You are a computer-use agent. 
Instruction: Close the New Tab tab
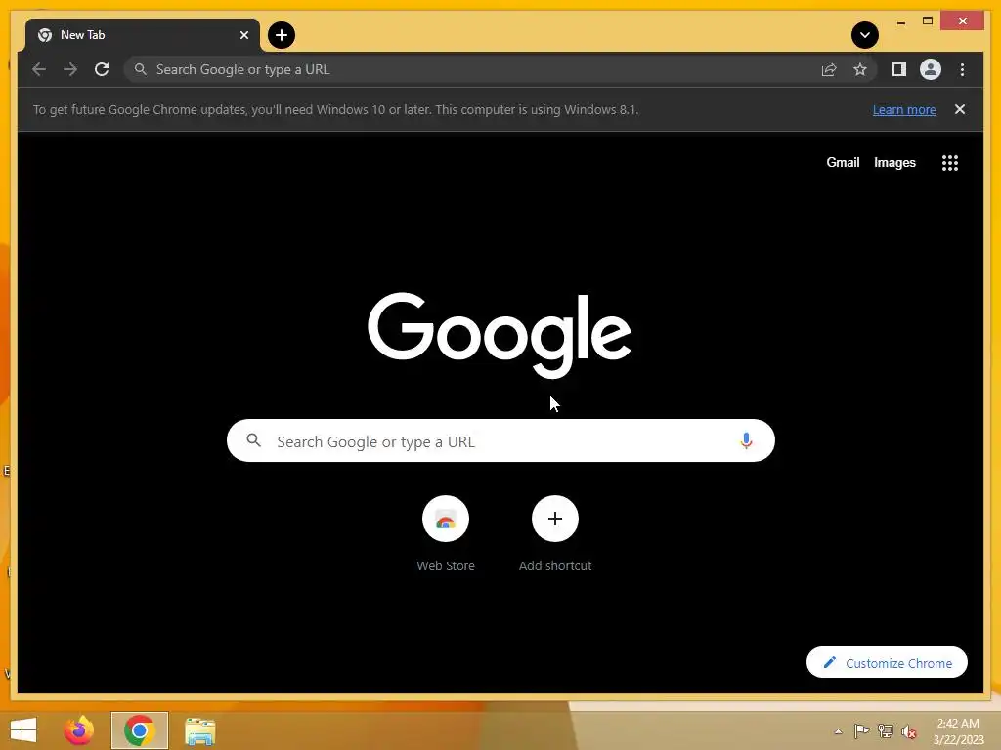(x=243, y=35)
